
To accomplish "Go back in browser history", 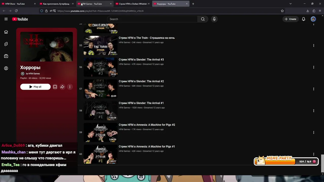I will click(x=4, y=11).
